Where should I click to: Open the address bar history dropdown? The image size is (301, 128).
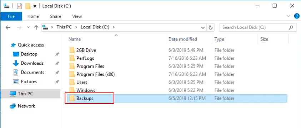tap(203, 27)
